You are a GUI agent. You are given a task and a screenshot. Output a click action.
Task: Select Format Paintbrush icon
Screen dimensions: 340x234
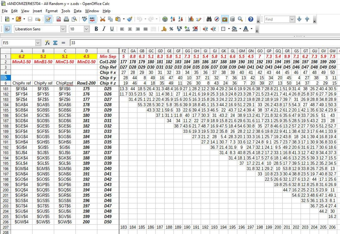[x=130, y=19]
